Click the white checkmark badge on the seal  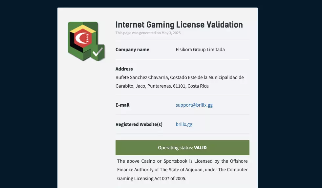tap(98, 52)
